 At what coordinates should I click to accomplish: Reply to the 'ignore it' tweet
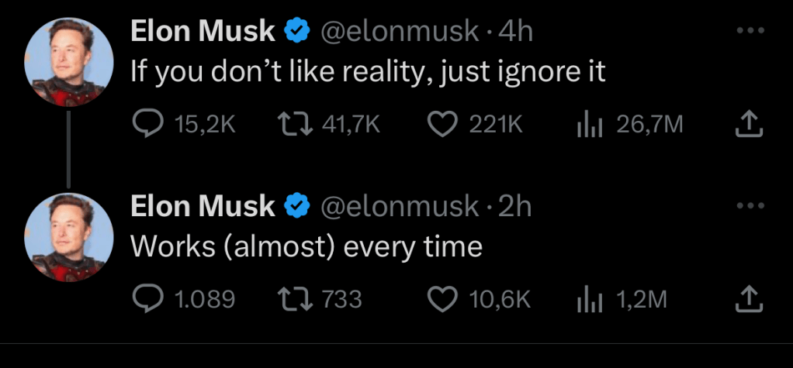(144, 124)
